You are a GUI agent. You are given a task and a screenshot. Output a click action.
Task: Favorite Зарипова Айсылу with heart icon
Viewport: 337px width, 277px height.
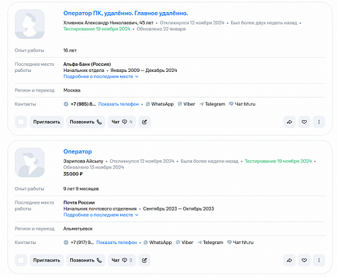click(x=304, y=260)
